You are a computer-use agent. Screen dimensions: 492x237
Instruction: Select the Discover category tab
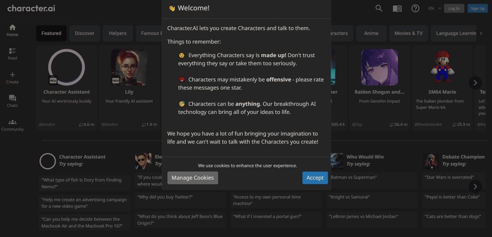[x=84, y=33]
